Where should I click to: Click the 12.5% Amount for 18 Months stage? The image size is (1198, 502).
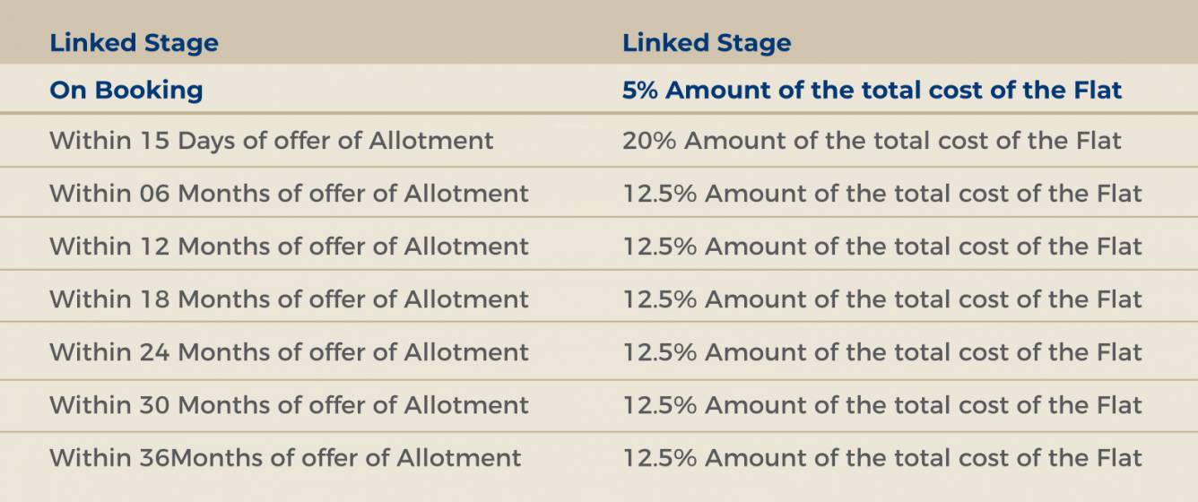click(x=882, y=299)
